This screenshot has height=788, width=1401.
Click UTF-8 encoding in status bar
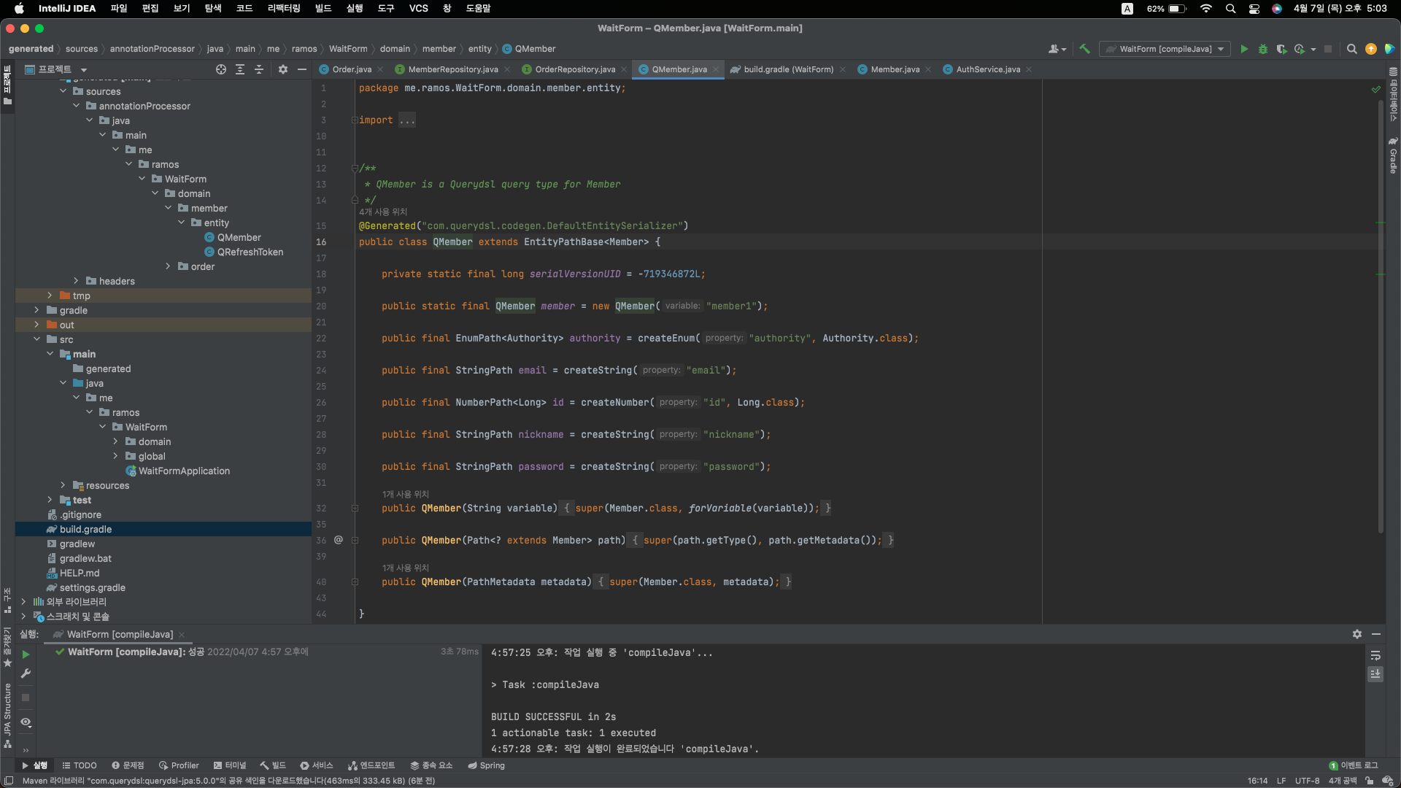click(x=1307, y=781)
